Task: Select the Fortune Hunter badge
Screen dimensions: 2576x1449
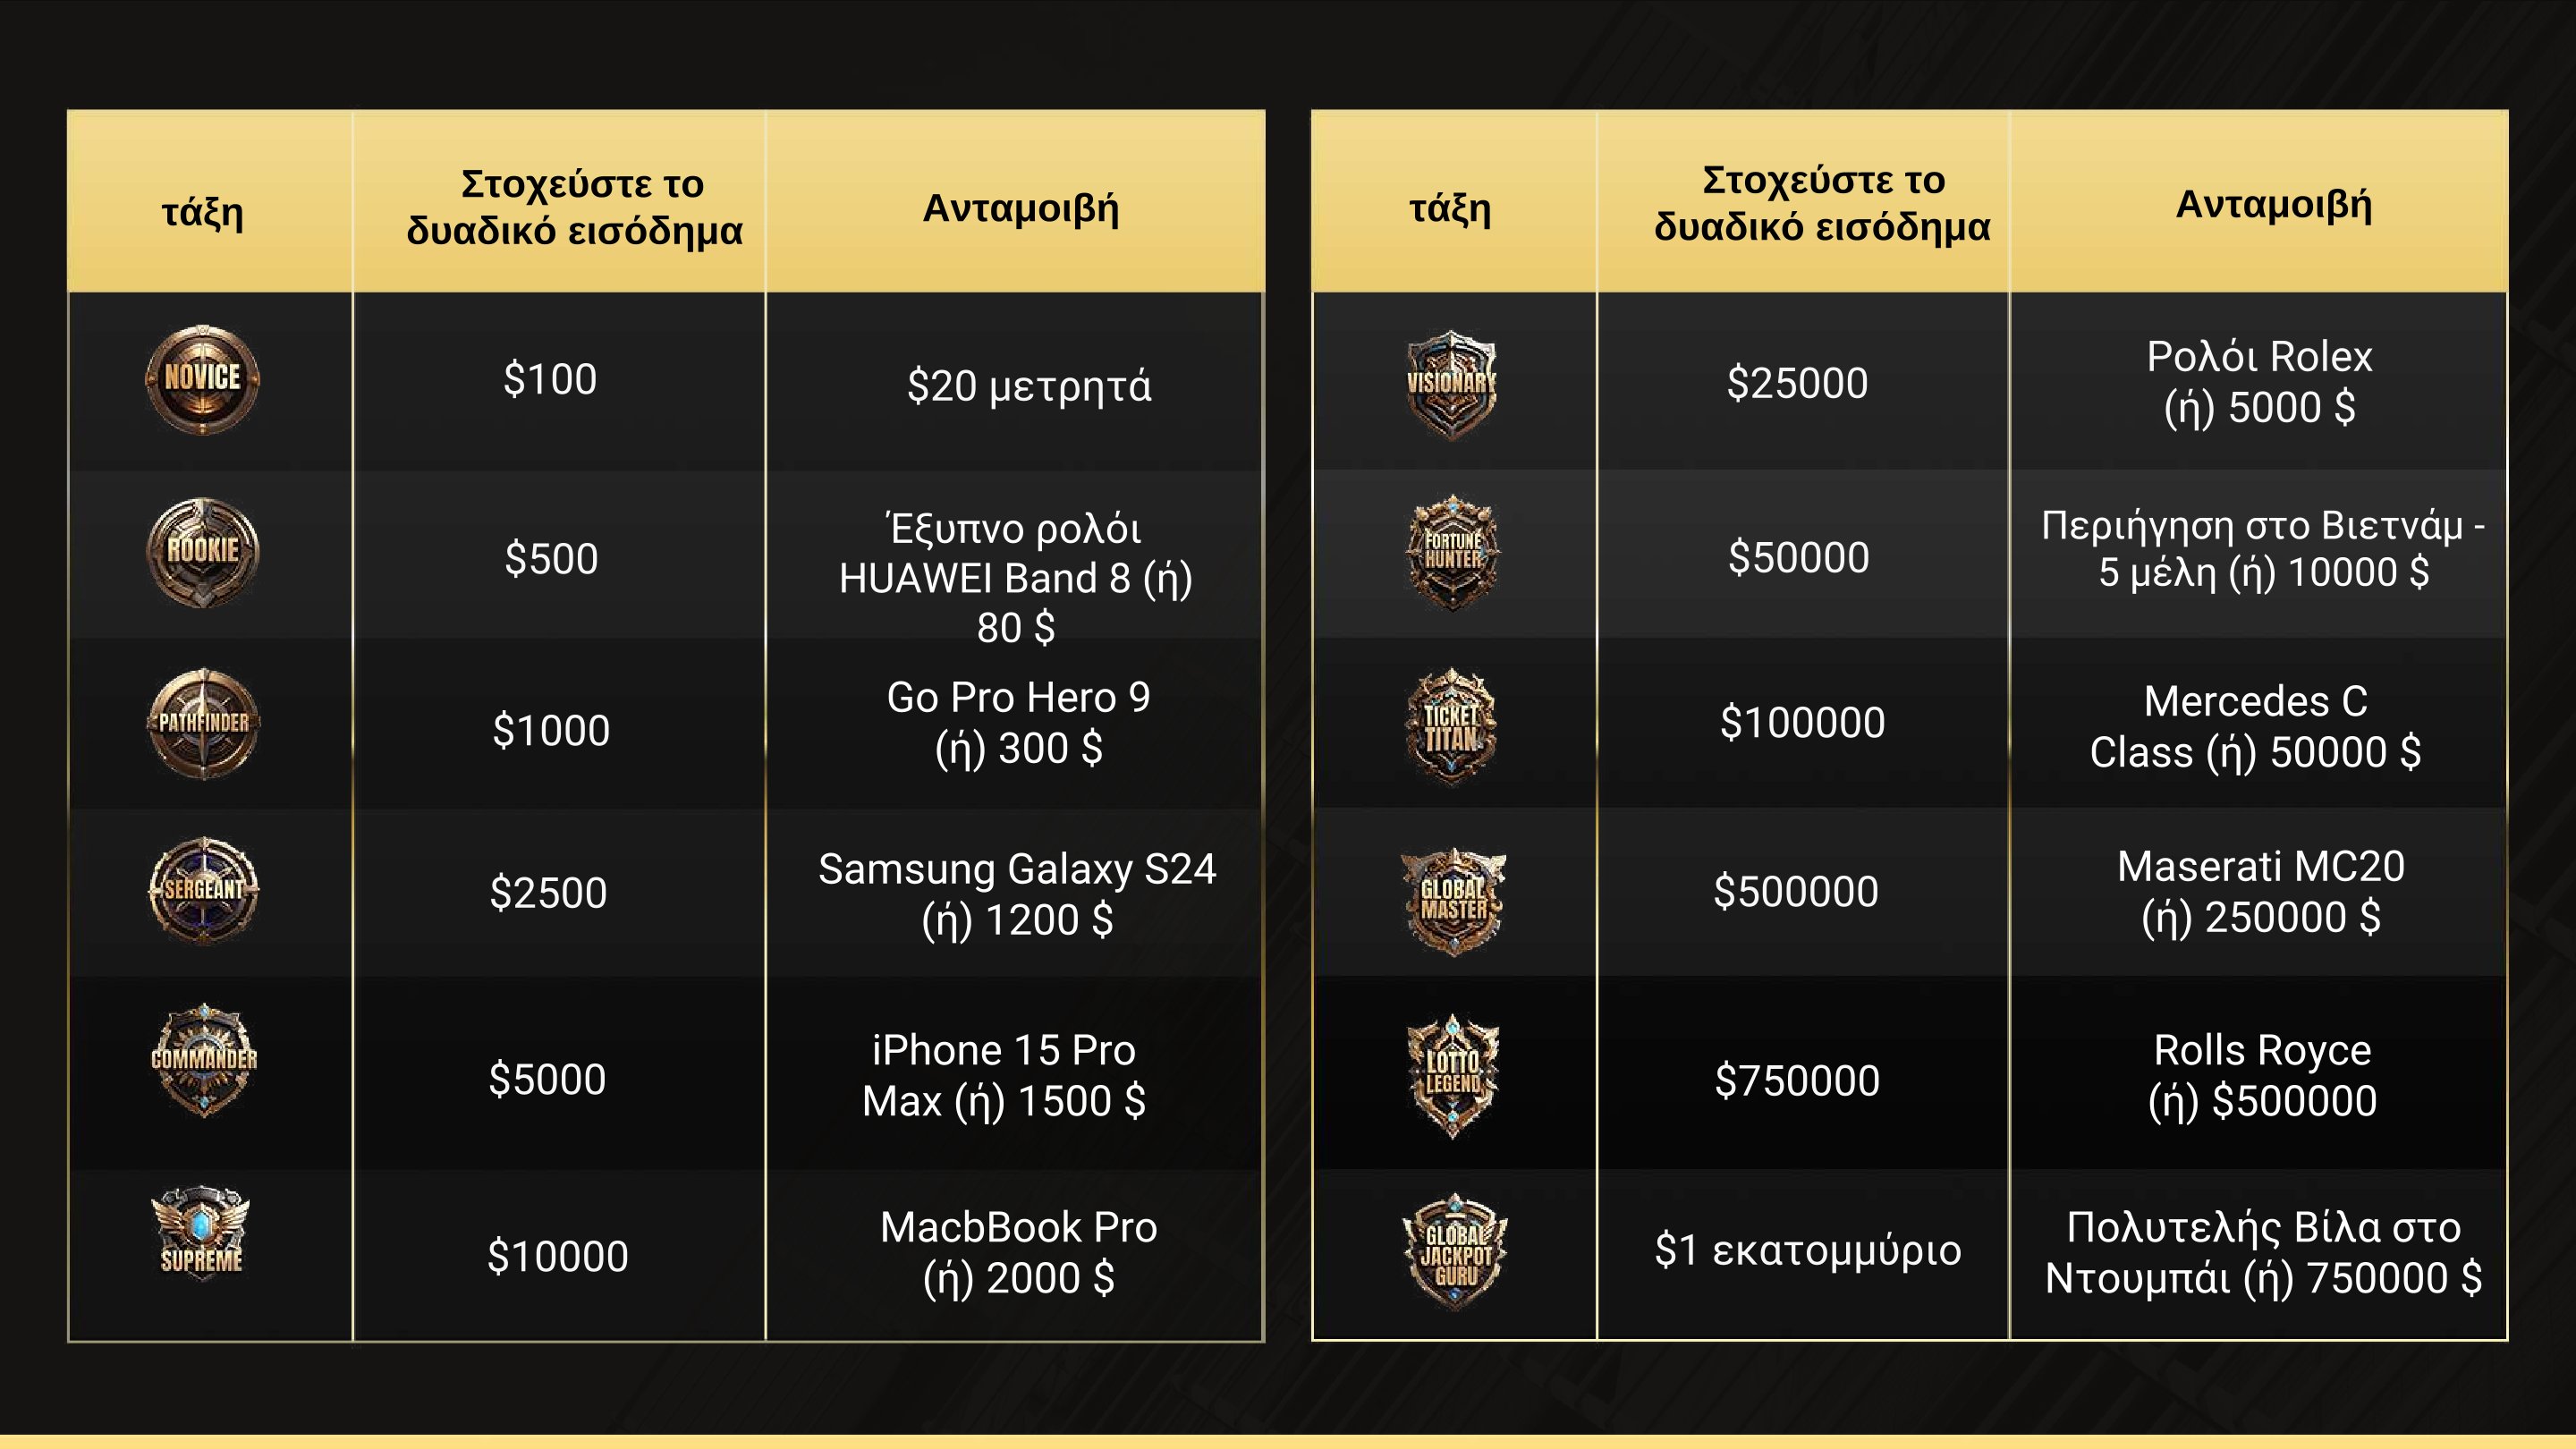Action: [1452, 553]
